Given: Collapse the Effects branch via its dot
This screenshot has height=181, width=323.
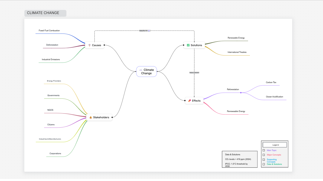Looking at the screenshot, I should (x=185, y=101).
